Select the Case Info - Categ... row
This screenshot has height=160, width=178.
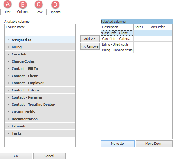pyautogui.click(x=137, y=39)
